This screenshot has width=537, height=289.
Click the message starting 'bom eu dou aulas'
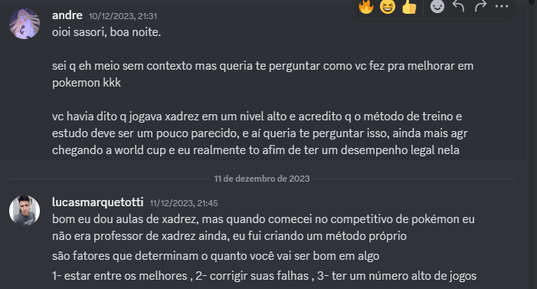[264, 228]
